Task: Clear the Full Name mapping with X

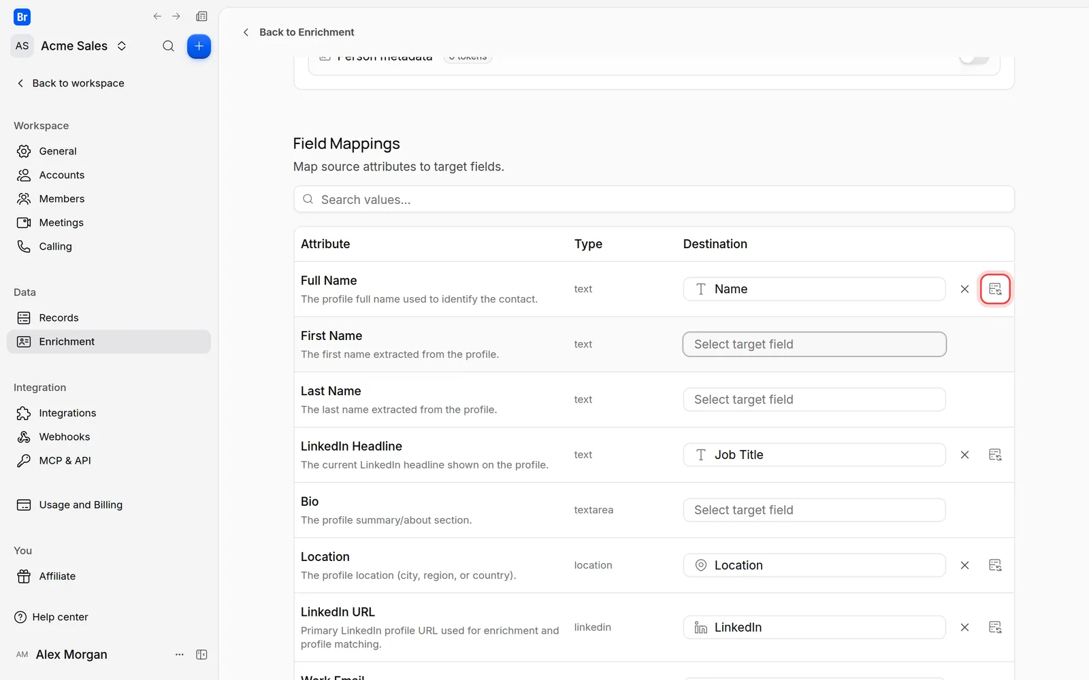Action: click(x=964, y=289)
